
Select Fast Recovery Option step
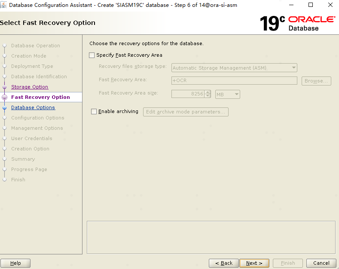40,97
